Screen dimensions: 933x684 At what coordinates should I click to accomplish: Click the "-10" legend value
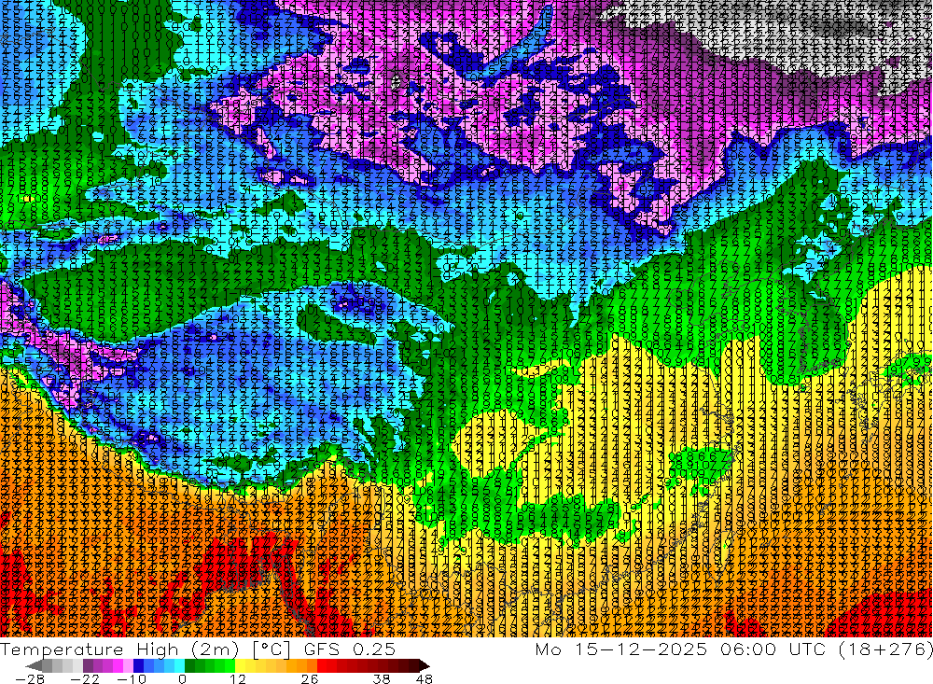(132, 678)
